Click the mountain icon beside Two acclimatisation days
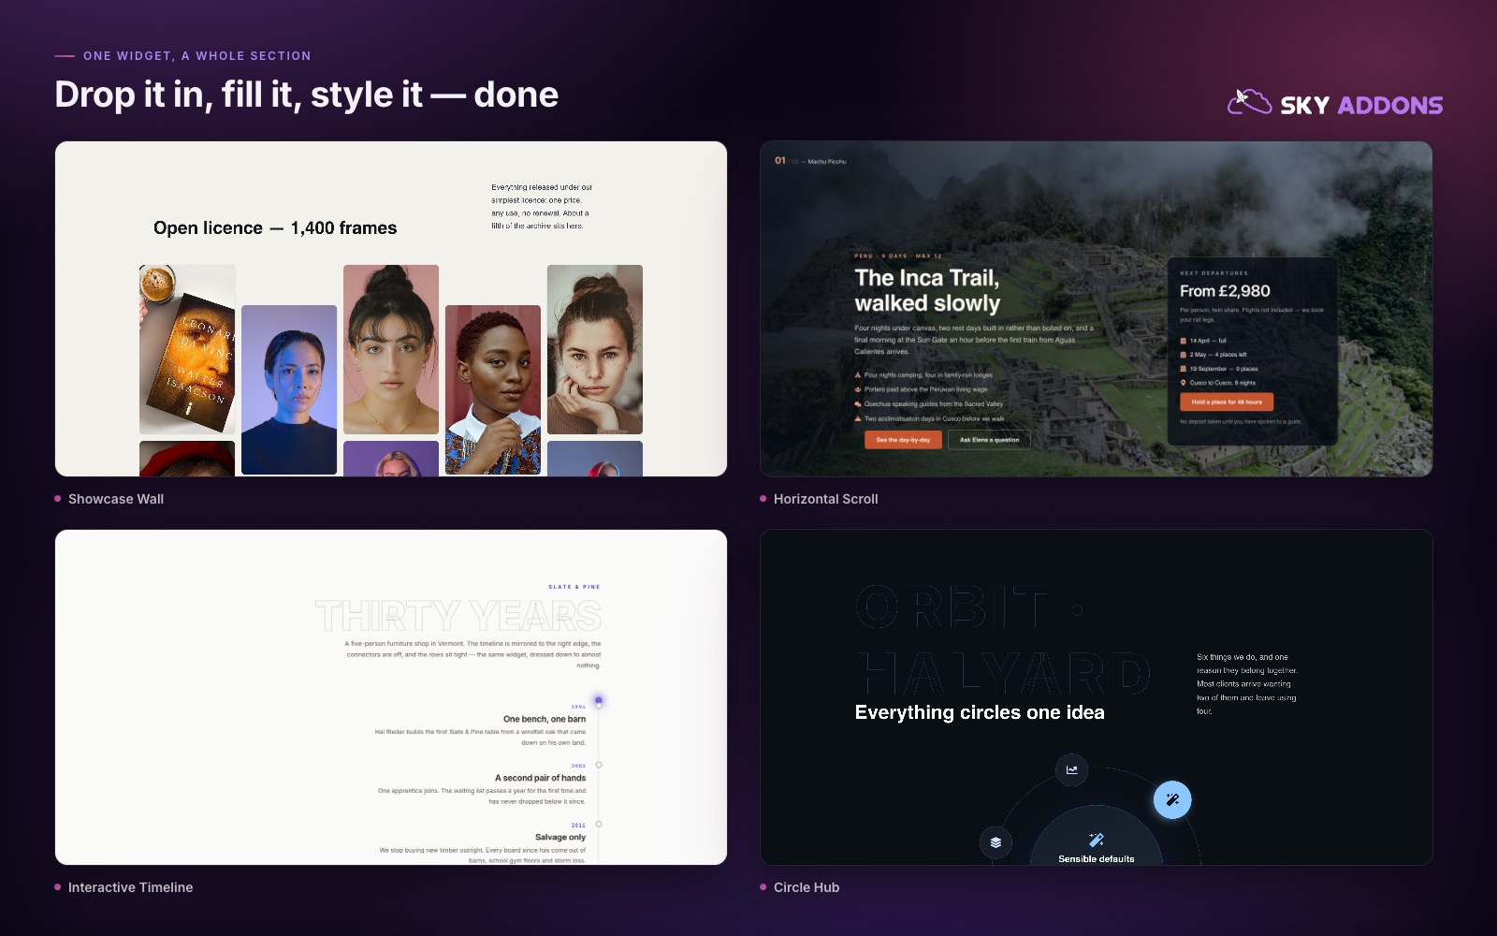The height and width of the screenshot is (936, 1497). (x=858, y=418)
